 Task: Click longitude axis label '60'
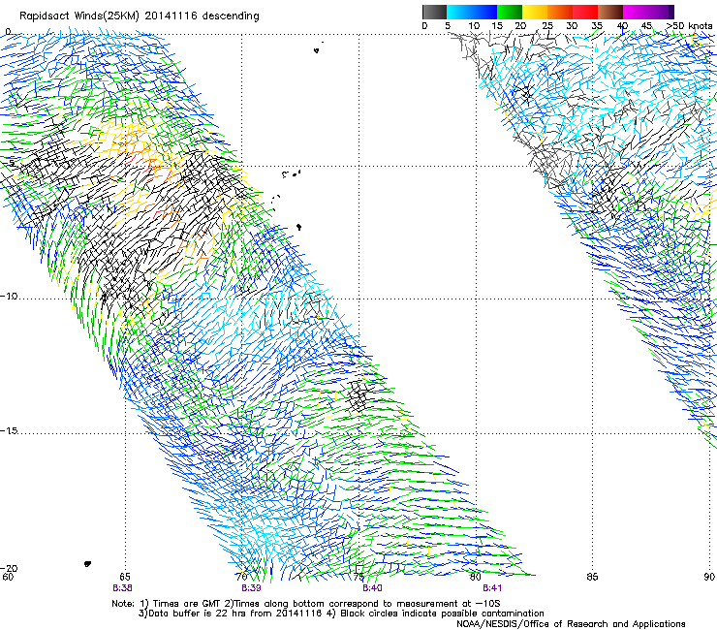coord(8,577)
